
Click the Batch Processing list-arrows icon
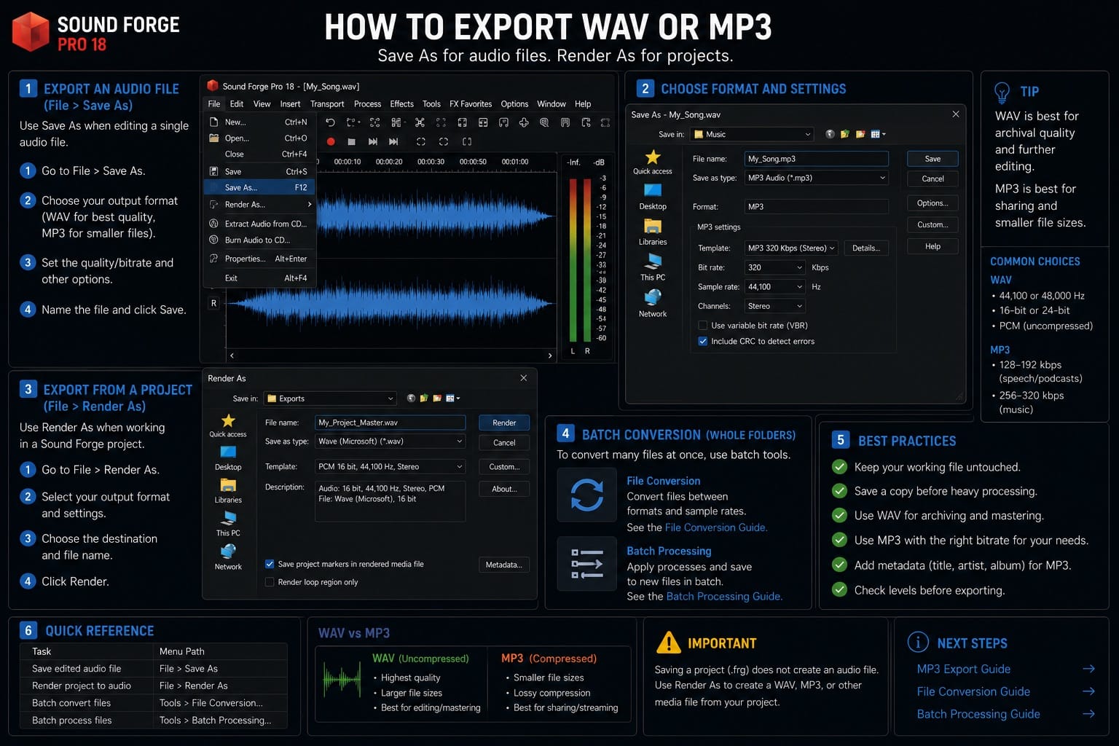(586, 564)
